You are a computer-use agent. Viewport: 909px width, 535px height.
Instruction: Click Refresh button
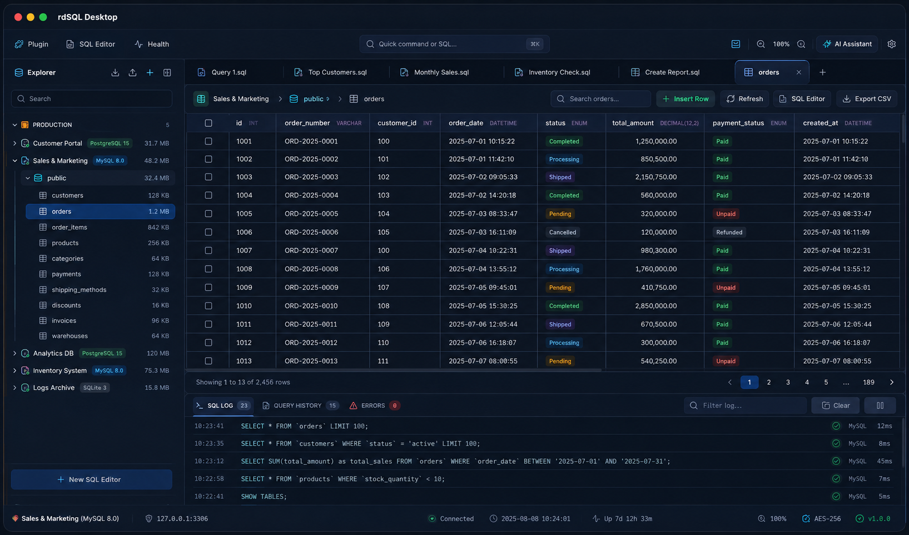[x=744, y=98]
